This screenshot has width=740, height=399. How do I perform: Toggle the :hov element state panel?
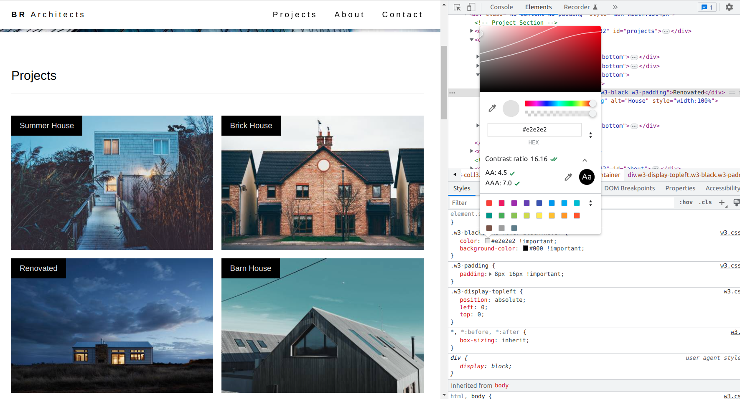[686, 202]
